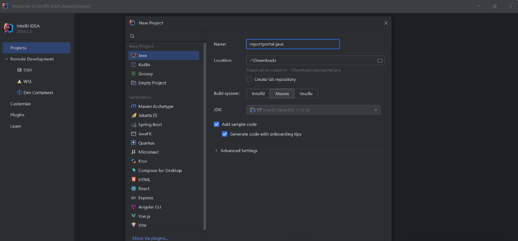Collapse the Remote Development tree node

[x=7, y=59]
